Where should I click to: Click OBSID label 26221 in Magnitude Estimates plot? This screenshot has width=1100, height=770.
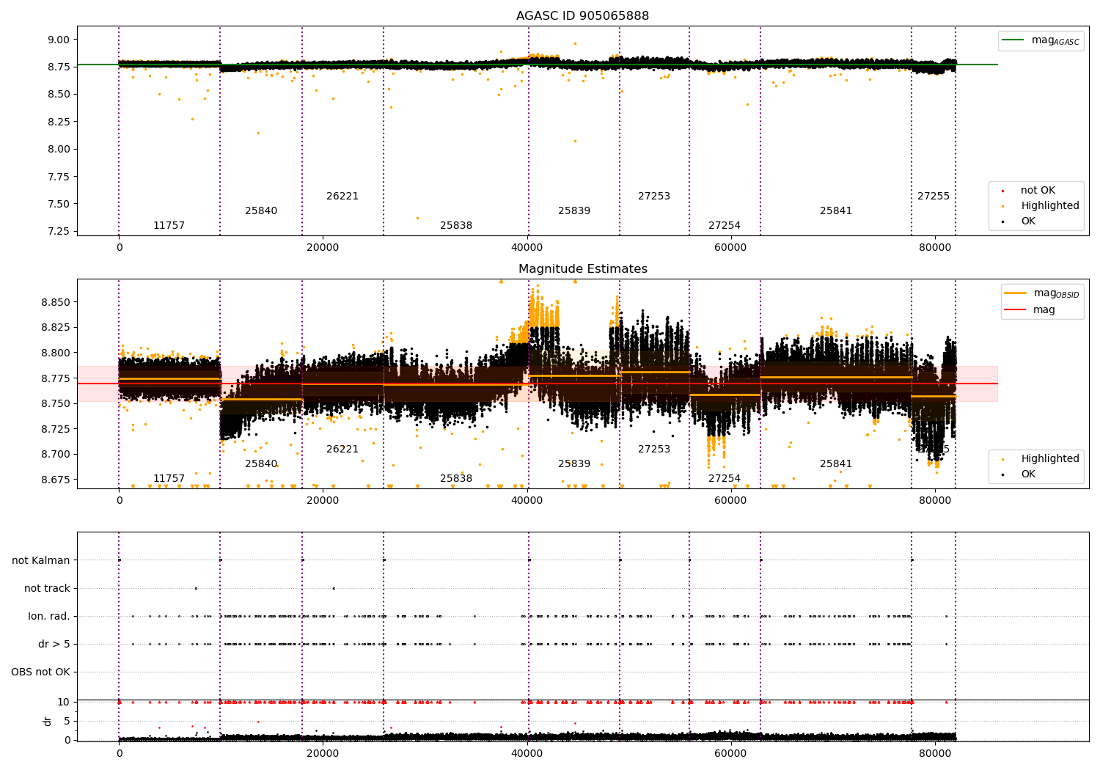point(342,450)
